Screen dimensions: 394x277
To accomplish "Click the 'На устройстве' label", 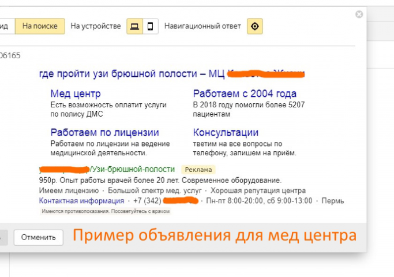I will pos(96,26).
